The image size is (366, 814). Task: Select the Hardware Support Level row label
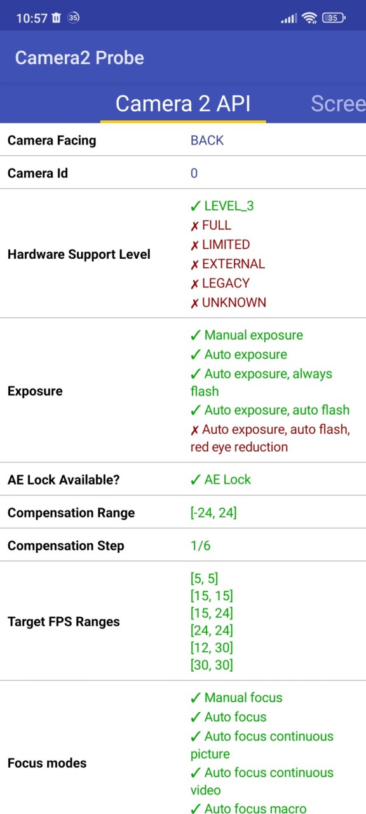(79, 254)
